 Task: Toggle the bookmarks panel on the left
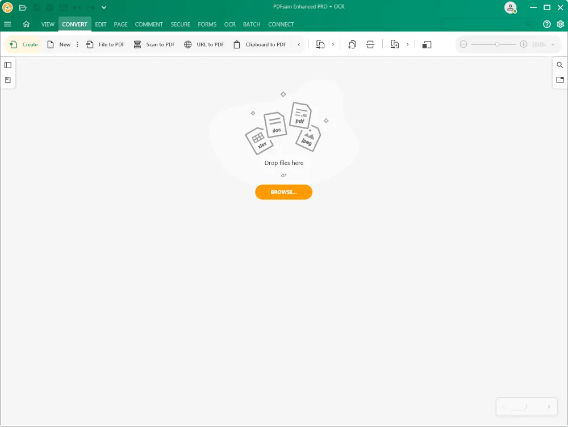coord(8,80)
